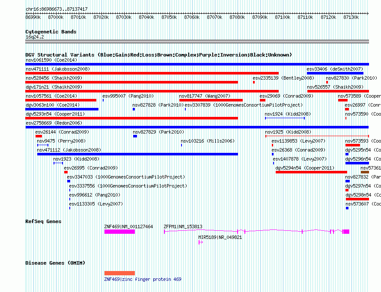Screen dimensions: 381x292
Task: Open esv2758669 (Redon2006) variant
Action: [54, 123]
